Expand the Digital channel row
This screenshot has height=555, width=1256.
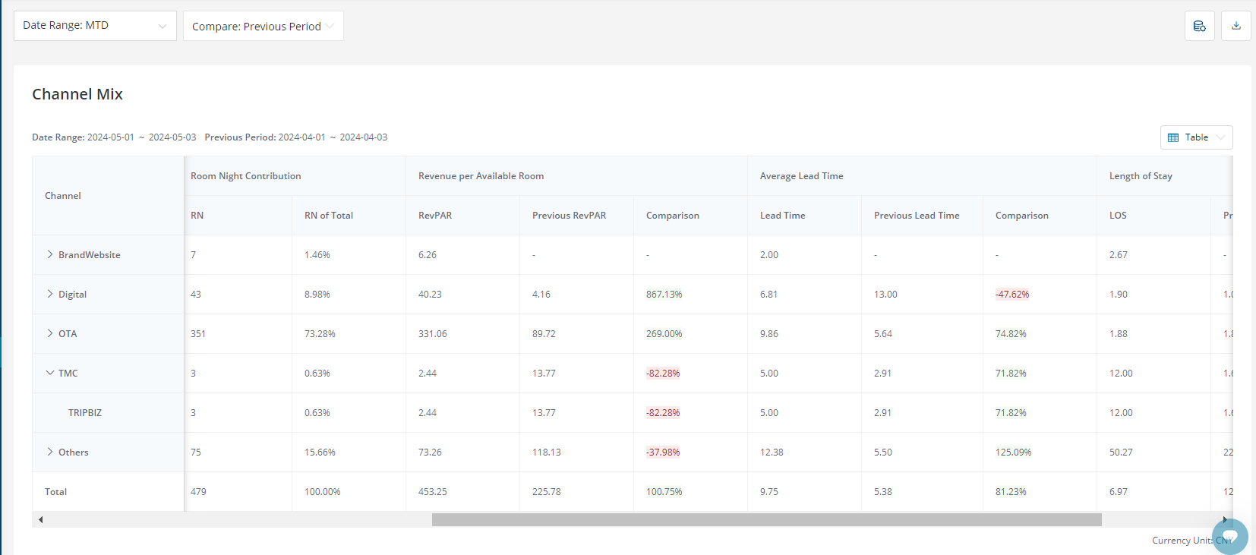(x=50, y=294)
